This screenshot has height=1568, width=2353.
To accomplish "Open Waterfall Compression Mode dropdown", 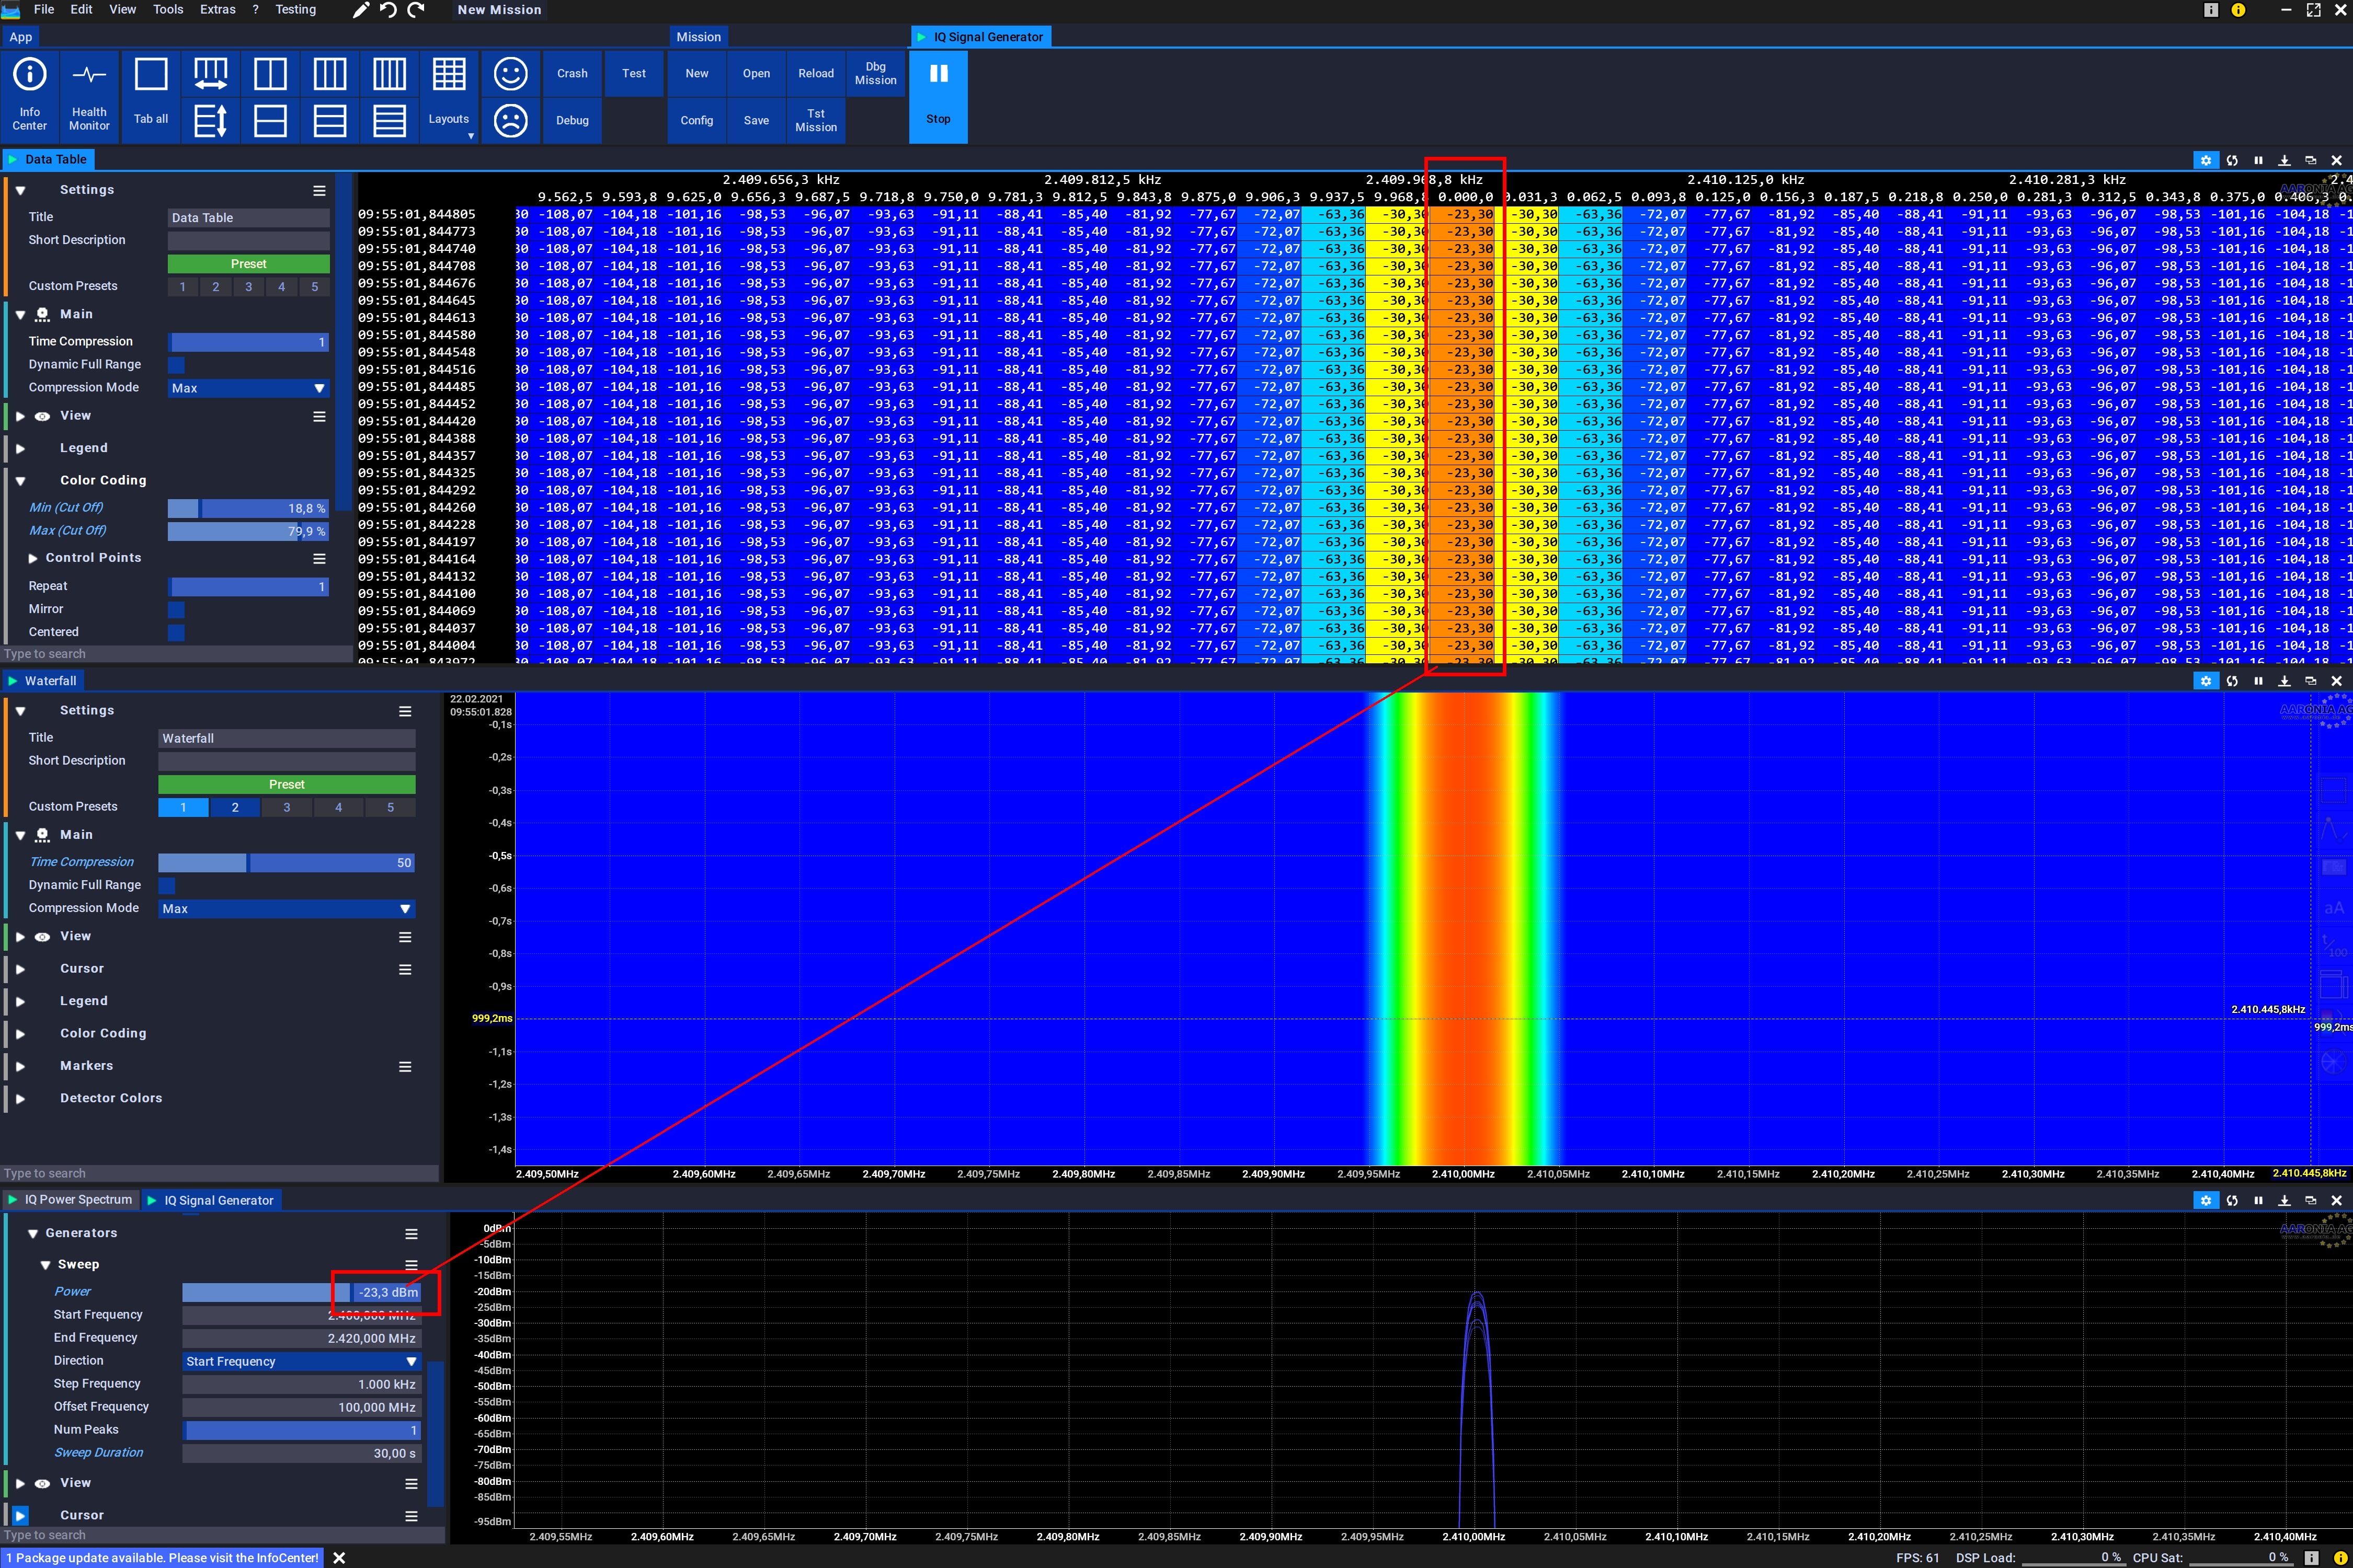I will click(x=286, y=909).
